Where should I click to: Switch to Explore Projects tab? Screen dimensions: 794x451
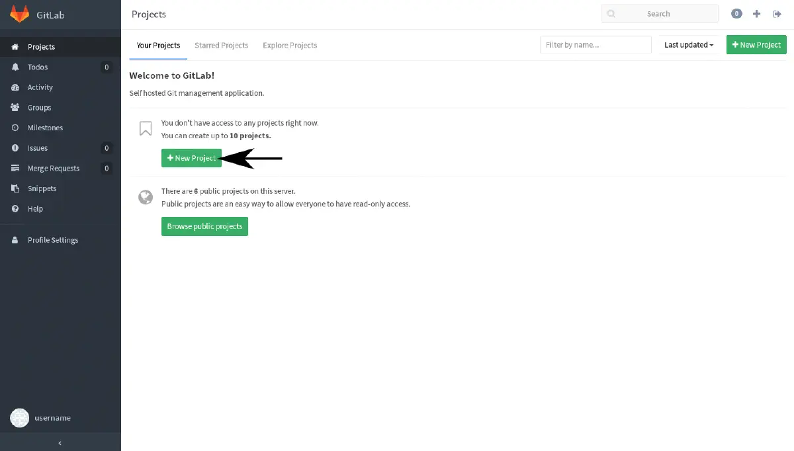pos(290,45)
